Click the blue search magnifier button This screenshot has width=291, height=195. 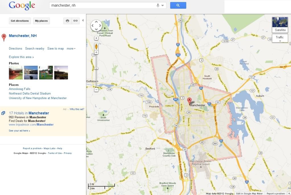pos(178,5)
